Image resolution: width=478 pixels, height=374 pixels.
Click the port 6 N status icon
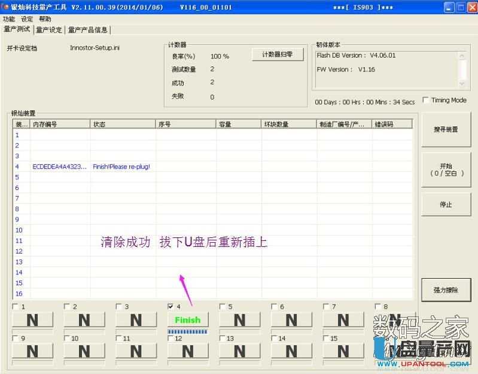[x=291, y=320]
